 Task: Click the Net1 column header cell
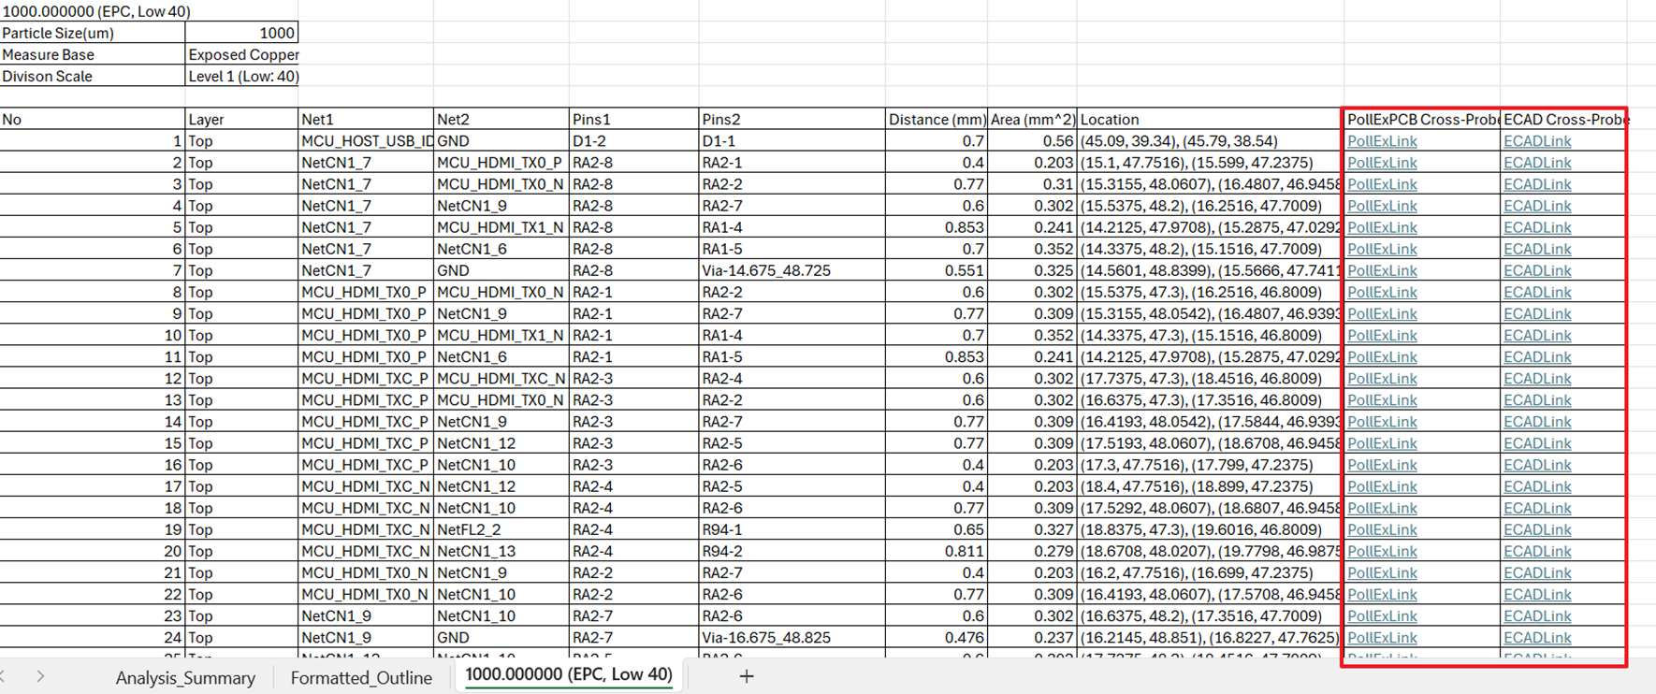pyautogui.click(x=365, y=120)
